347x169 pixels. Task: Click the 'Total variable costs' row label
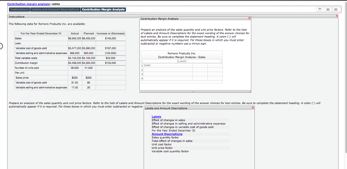tap(26, 58)
